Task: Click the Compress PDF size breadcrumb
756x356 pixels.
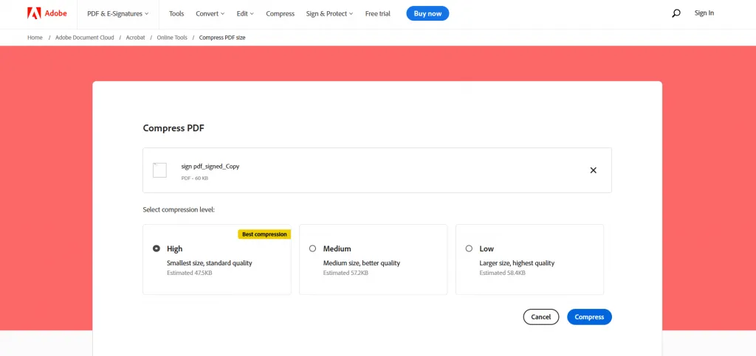Action: point(222,38)
